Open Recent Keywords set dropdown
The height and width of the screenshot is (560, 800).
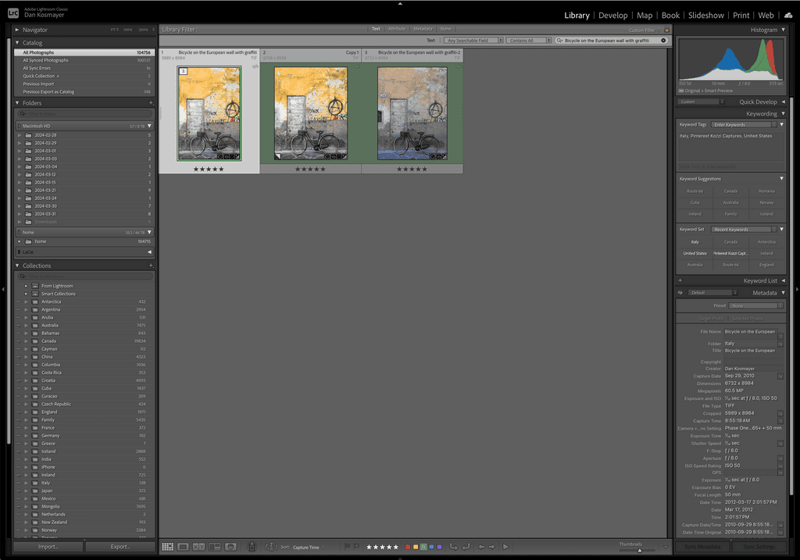coord(744,230)
